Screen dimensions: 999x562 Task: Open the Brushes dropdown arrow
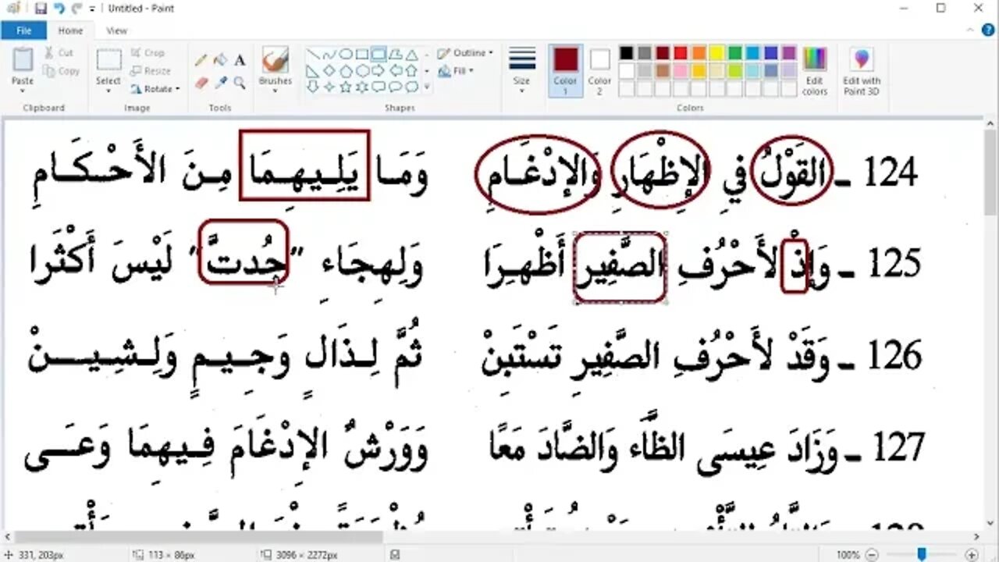coord(275,91)
